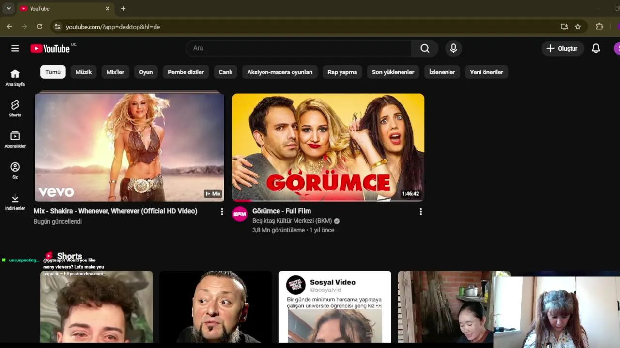Open a new browser tab
Screen dimensions: 620x348
[x=123, y=9]
